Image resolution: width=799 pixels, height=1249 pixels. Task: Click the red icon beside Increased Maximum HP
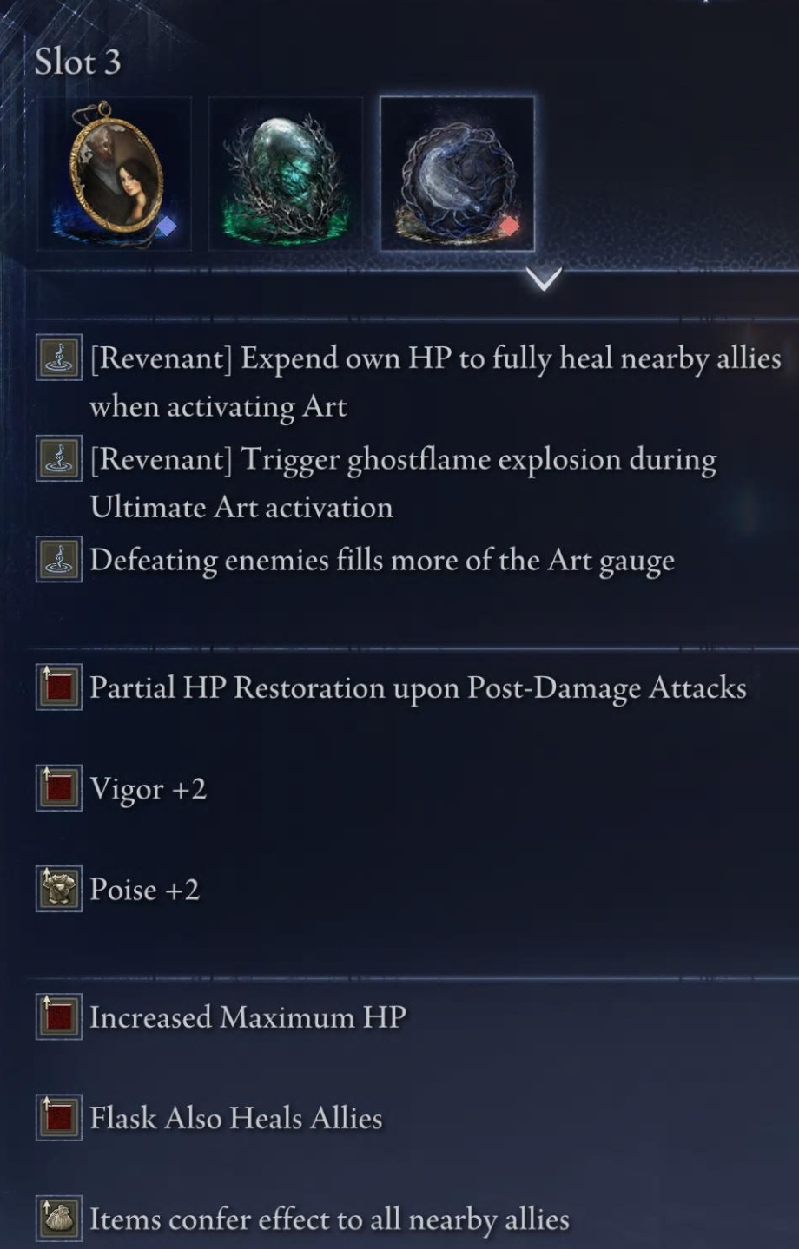59,1016
